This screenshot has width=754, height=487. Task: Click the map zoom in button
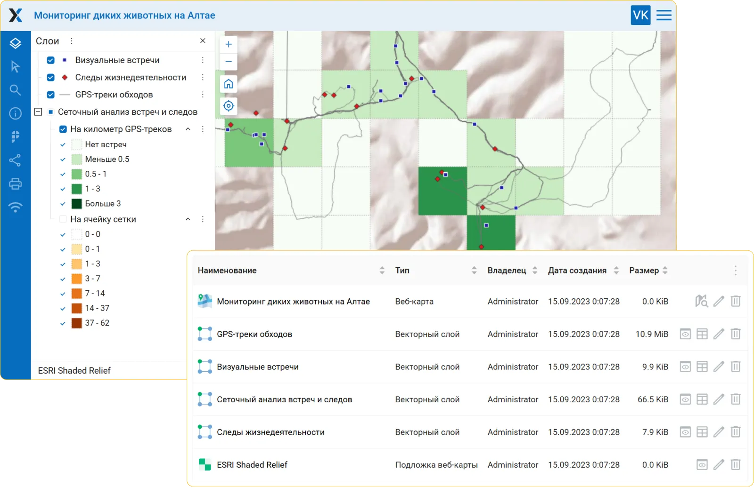click(x=228, y=44)
